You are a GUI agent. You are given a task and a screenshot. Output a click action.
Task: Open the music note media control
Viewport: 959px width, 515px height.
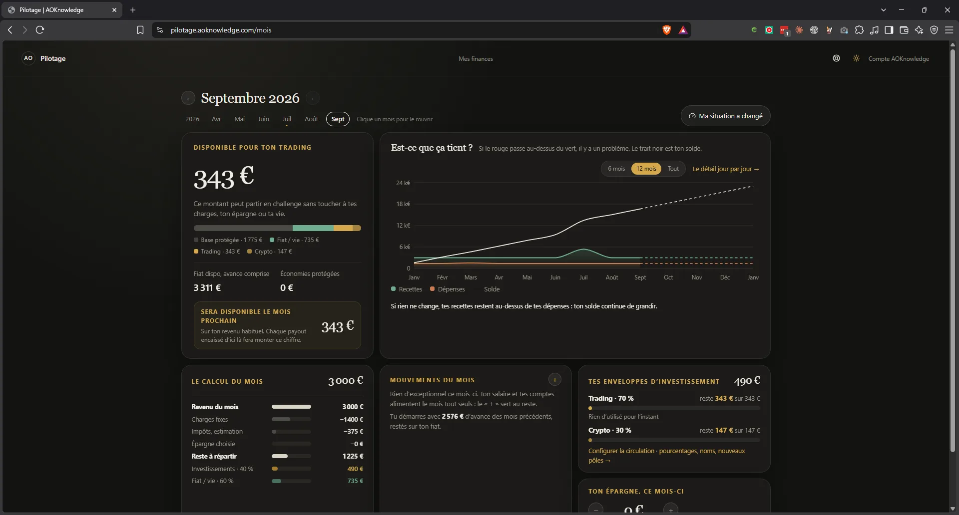[874, 30]
